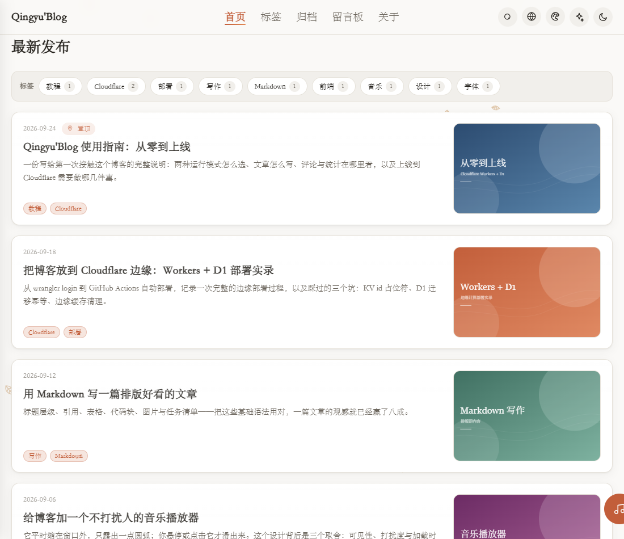The height and width of the screenshot is (539, 624).
Task: Filter by the 字体 tag chip
Action: coord(478,86)
